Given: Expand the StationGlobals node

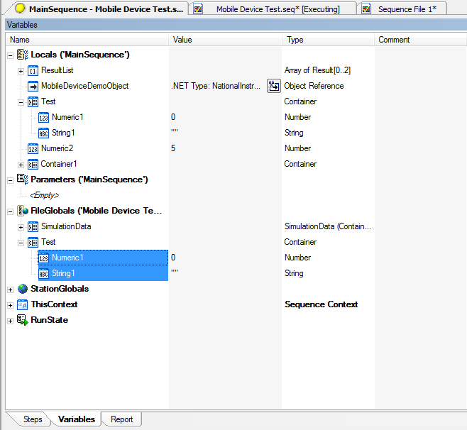Looking at the screenshot, I should tap(10, 289).
